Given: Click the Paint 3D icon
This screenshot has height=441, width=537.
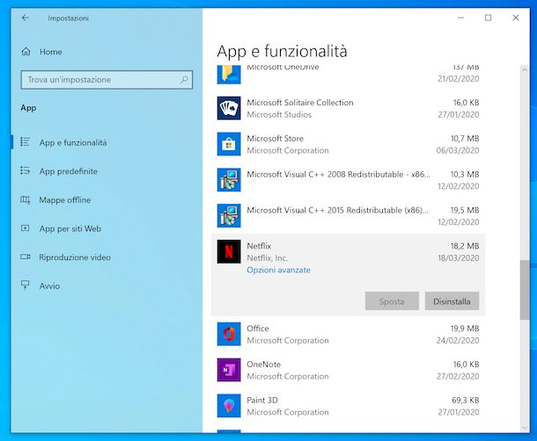Looking at the screenshot, I should click(x=229, y=406).
